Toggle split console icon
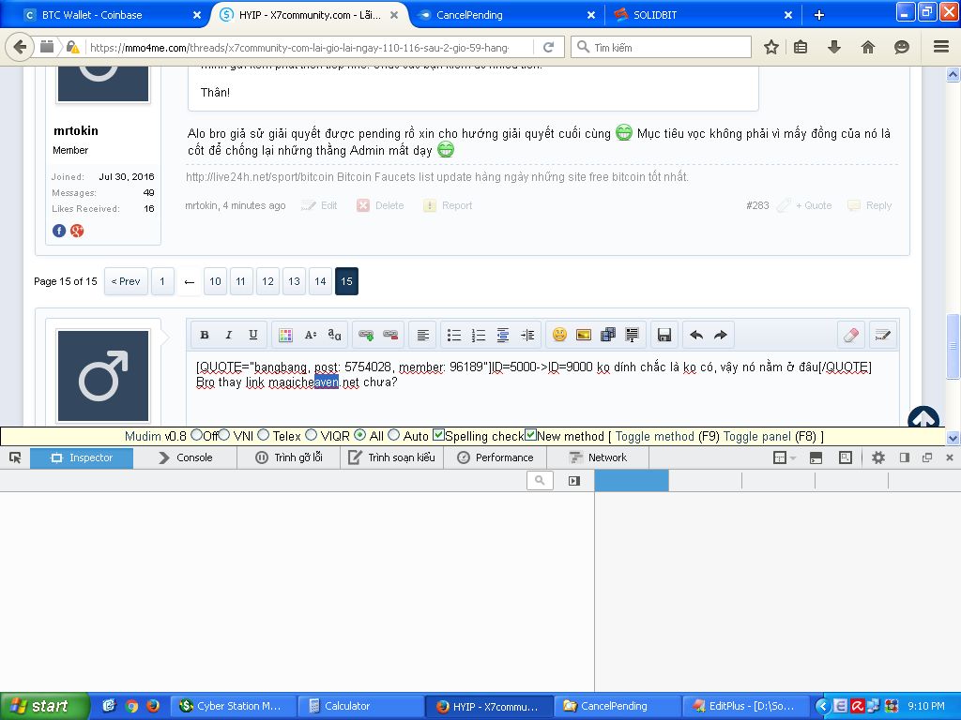This screenshot has width=961, height=720. pos(816,457)
